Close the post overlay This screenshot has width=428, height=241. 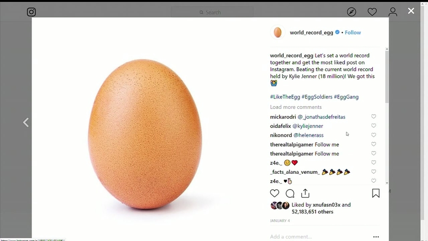pyautogui.click(x=411, y=11)
